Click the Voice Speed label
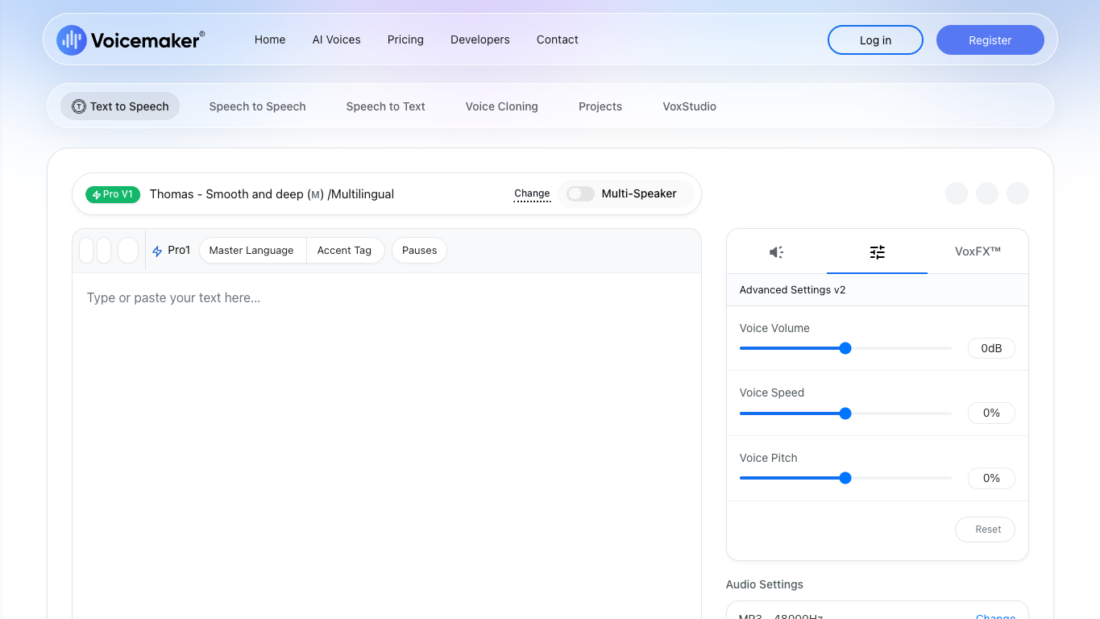Screen dimensions: 1100x619 tap(772, 393)
